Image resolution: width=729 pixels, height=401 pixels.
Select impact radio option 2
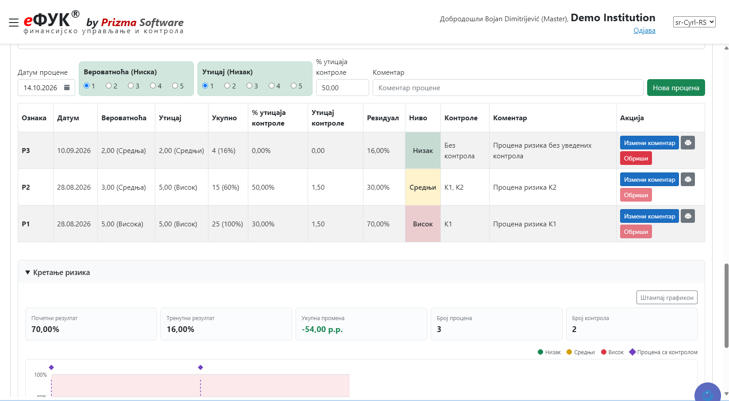[x=228, y=86]
